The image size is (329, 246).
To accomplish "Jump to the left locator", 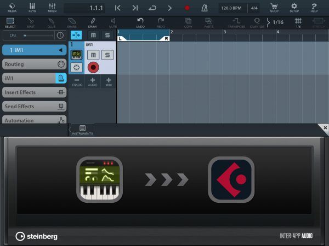I will 118,8.
